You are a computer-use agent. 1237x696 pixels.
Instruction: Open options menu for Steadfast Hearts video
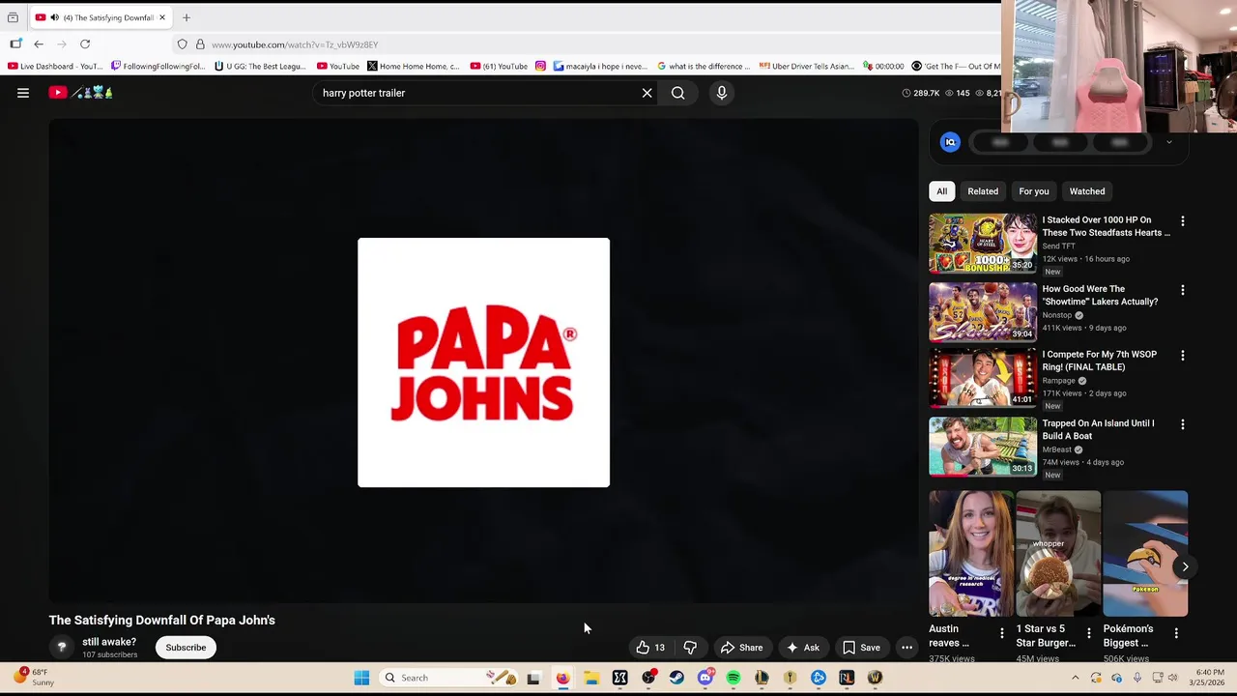(1182, 221)
